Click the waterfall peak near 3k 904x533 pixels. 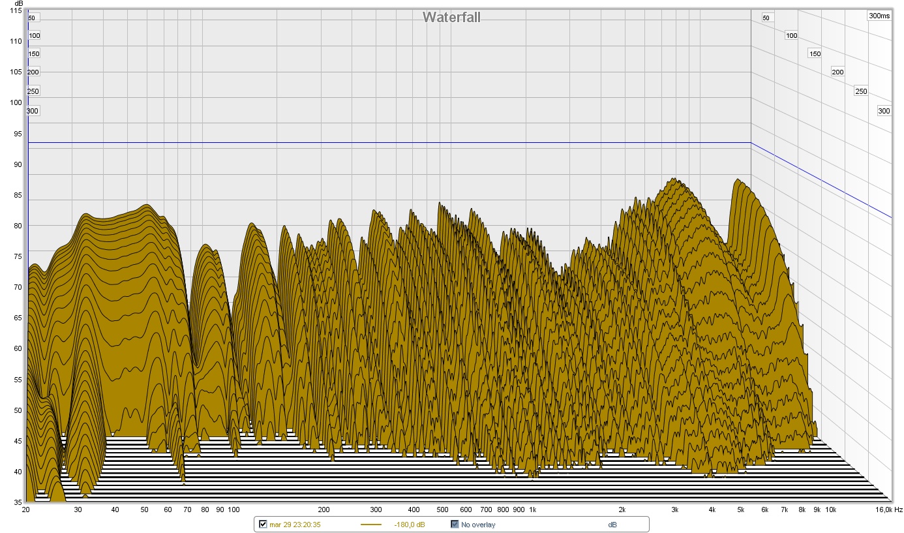pos(675,181)
